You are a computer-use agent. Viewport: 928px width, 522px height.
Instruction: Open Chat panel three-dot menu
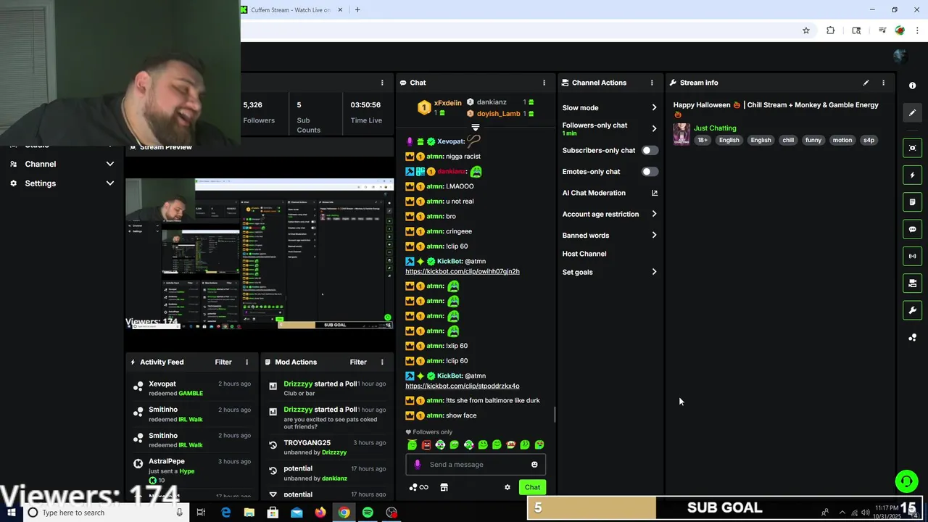(x=544, y=83)
